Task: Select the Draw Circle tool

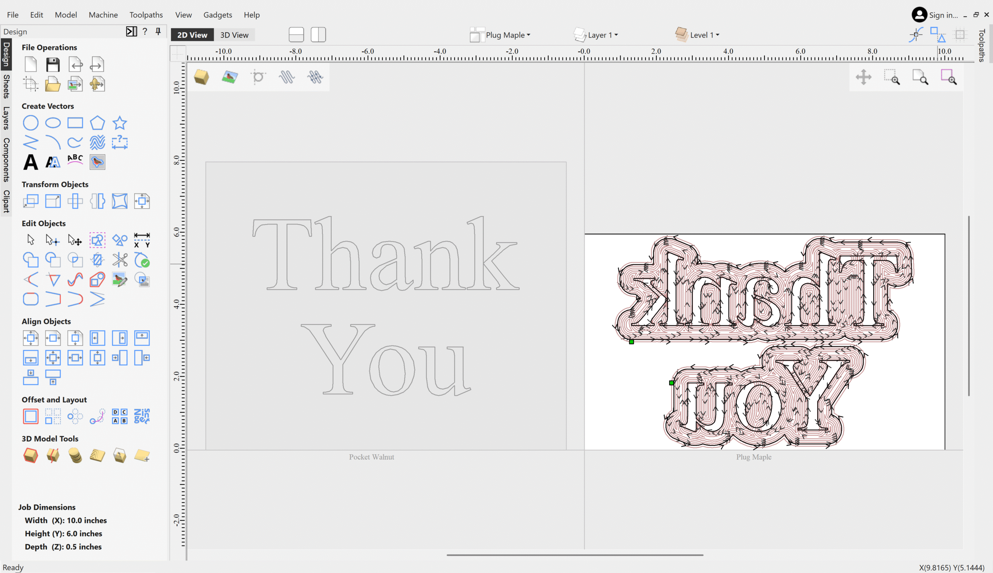Action: (x=30, y=123)
